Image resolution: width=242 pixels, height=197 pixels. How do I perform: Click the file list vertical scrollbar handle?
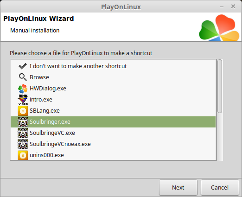pos(220,86)
